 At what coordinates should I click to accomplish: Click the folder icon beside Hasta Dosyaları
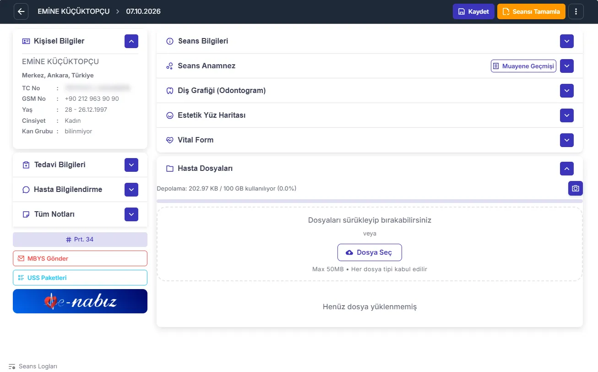pos(169,169)
